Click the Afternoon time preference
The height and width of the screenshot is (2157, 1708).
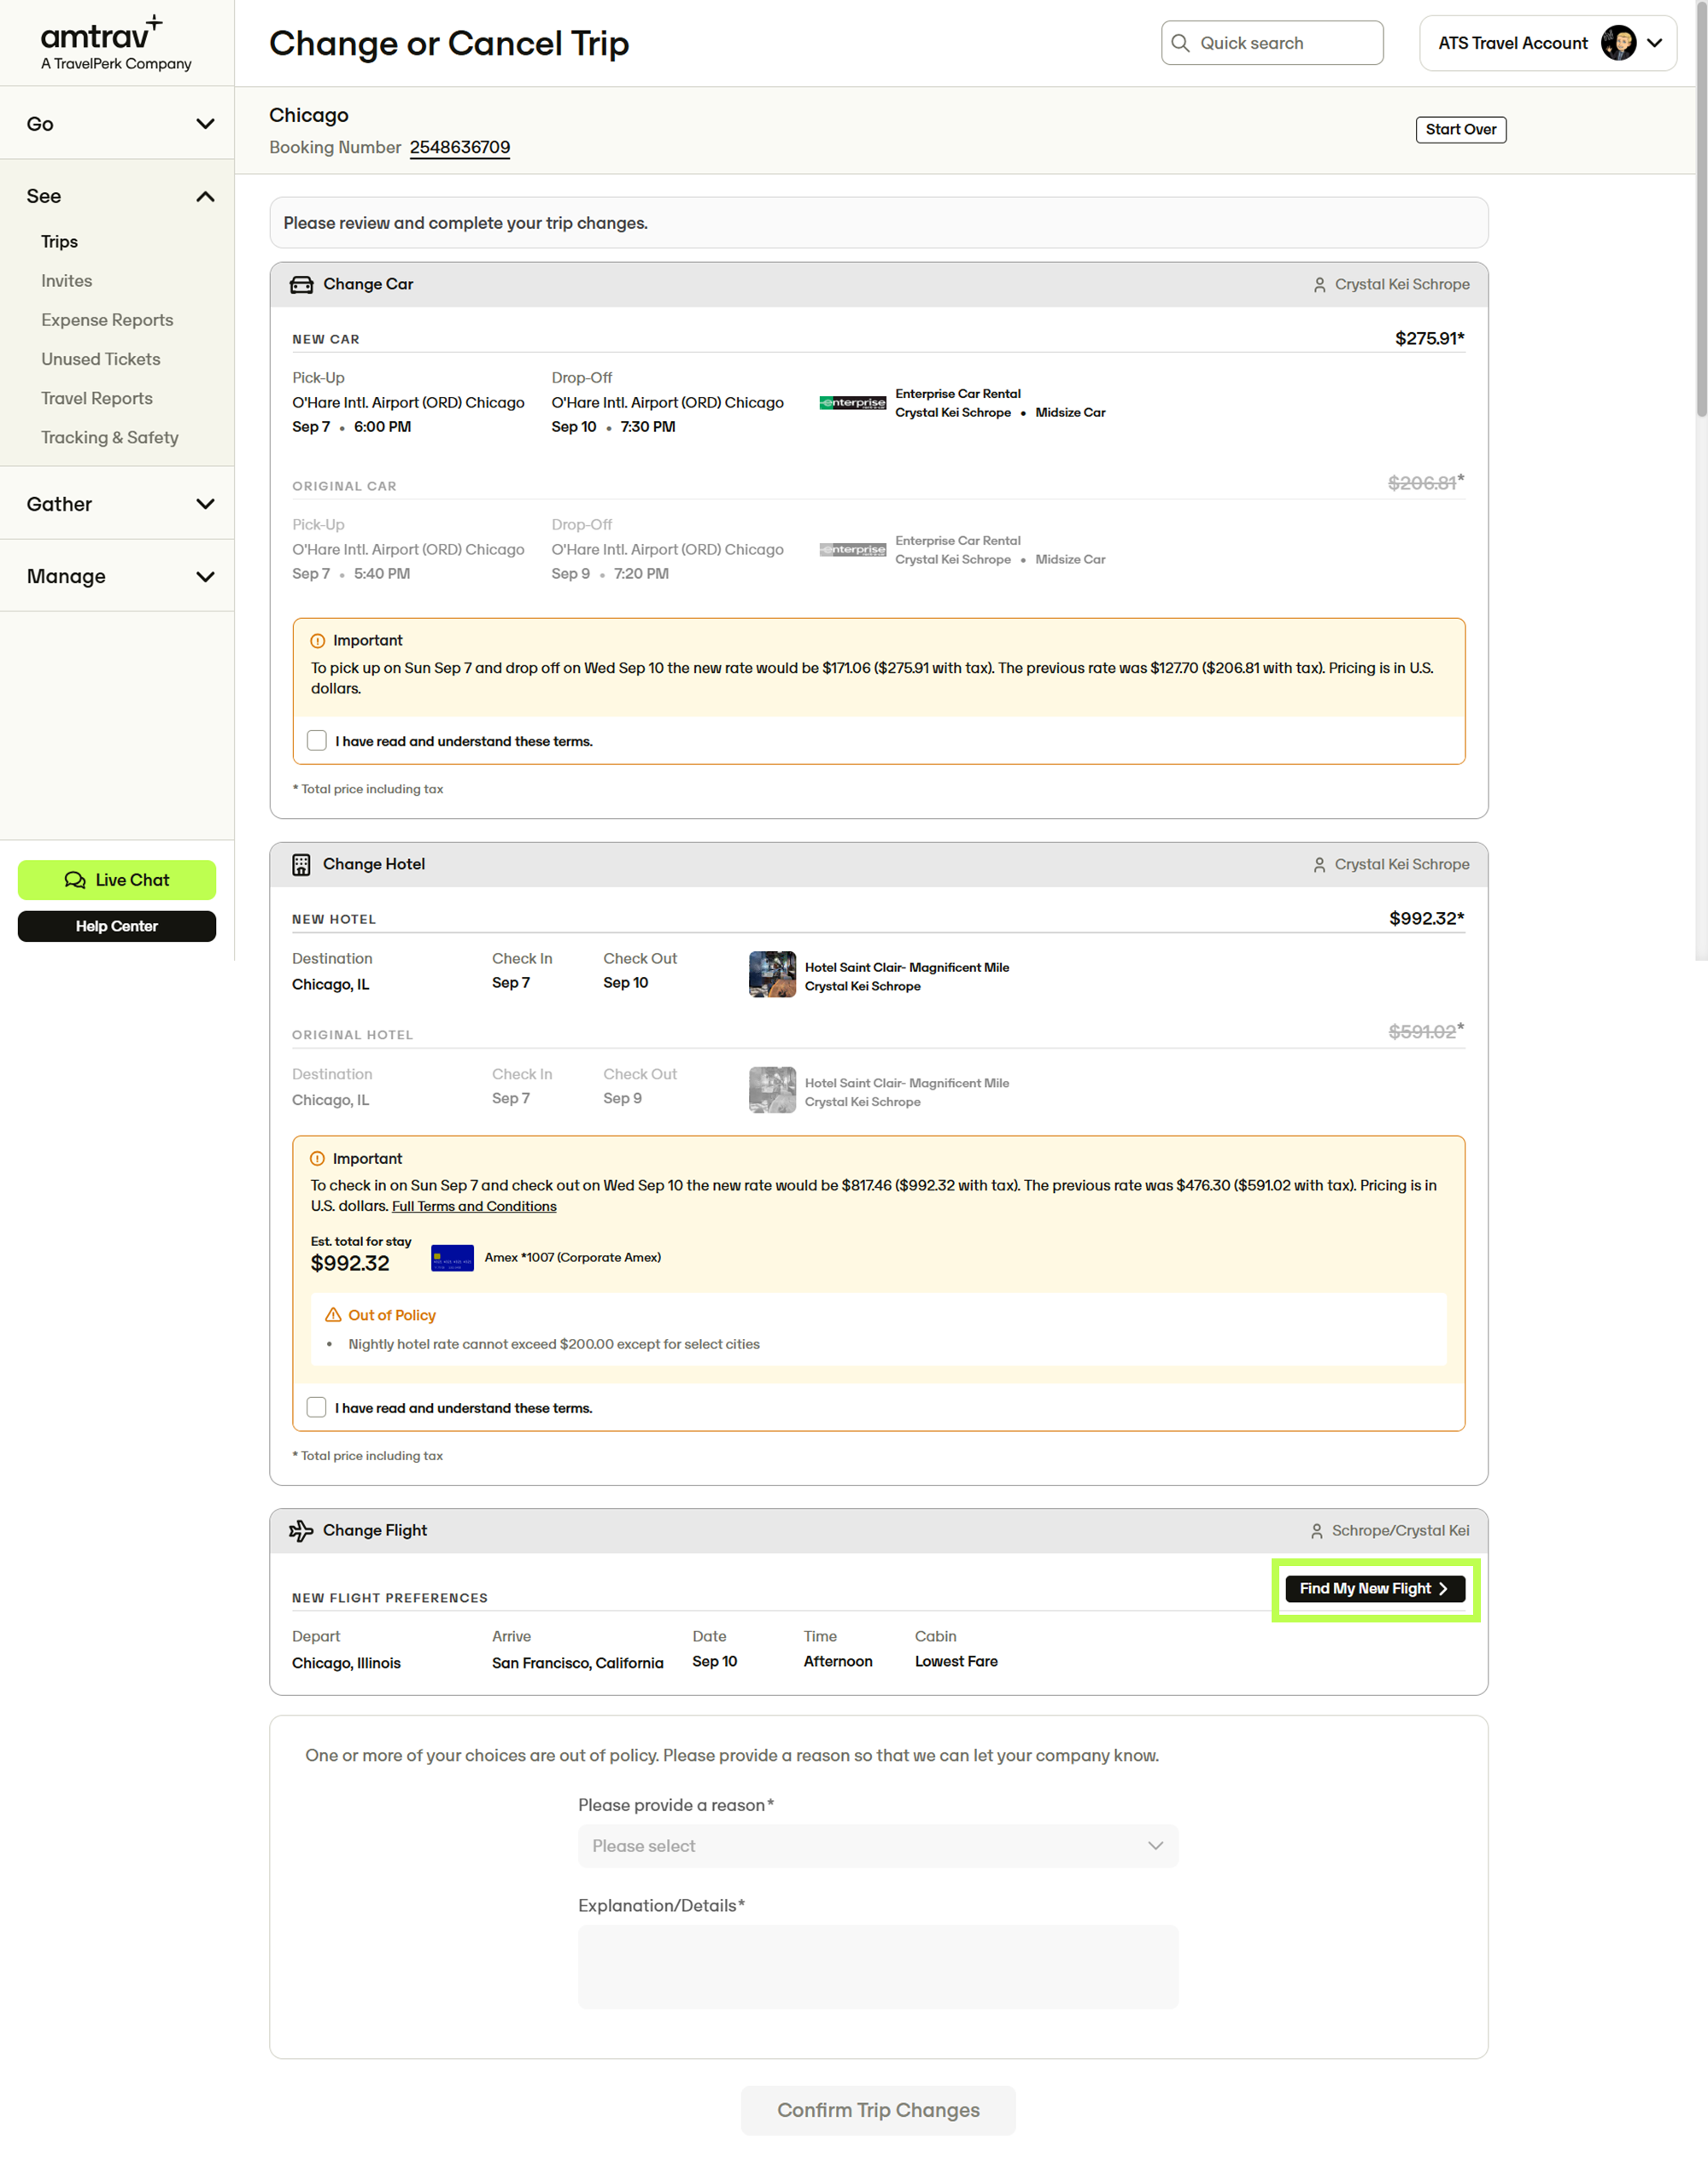(838, 1661)
